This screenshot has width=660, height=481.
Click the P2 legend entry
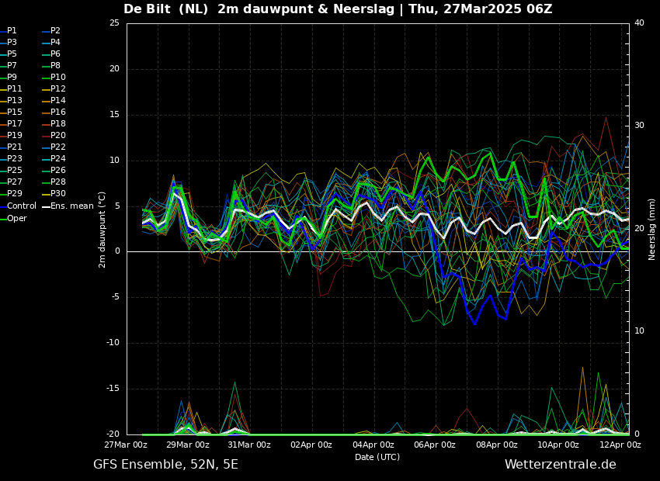51,31
